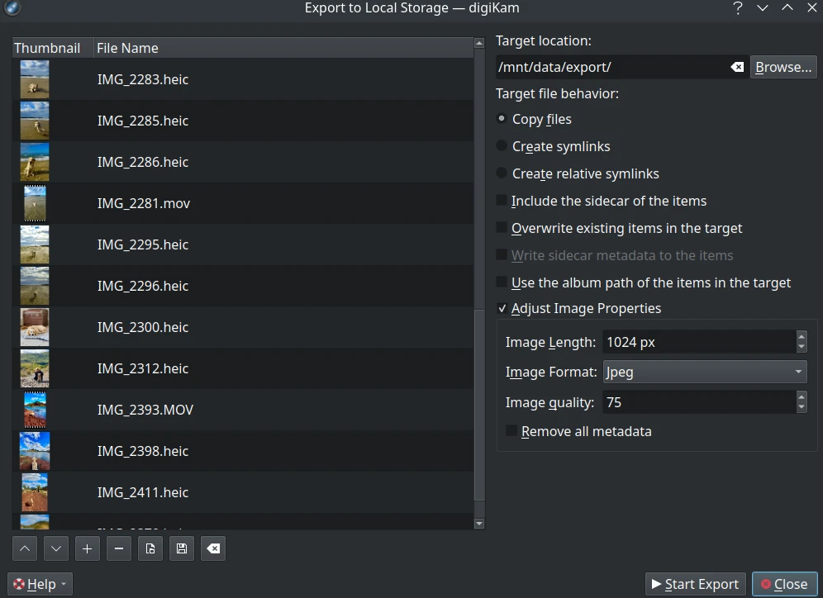Click the move item down arrow button

(x=56, y=548)
